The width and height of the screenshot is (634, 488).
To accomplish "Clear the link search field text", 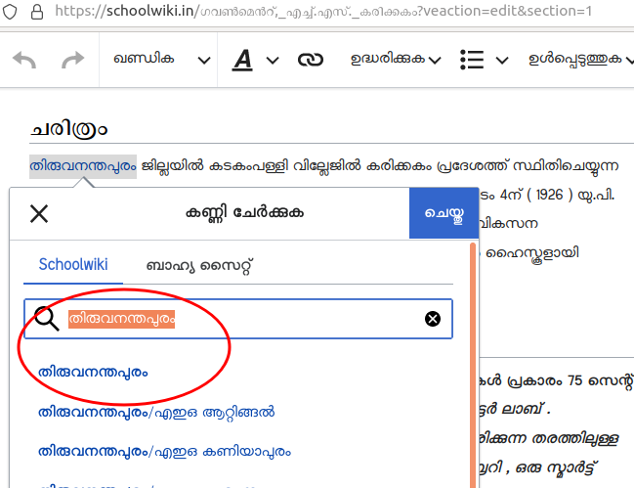I will point(433,319).
